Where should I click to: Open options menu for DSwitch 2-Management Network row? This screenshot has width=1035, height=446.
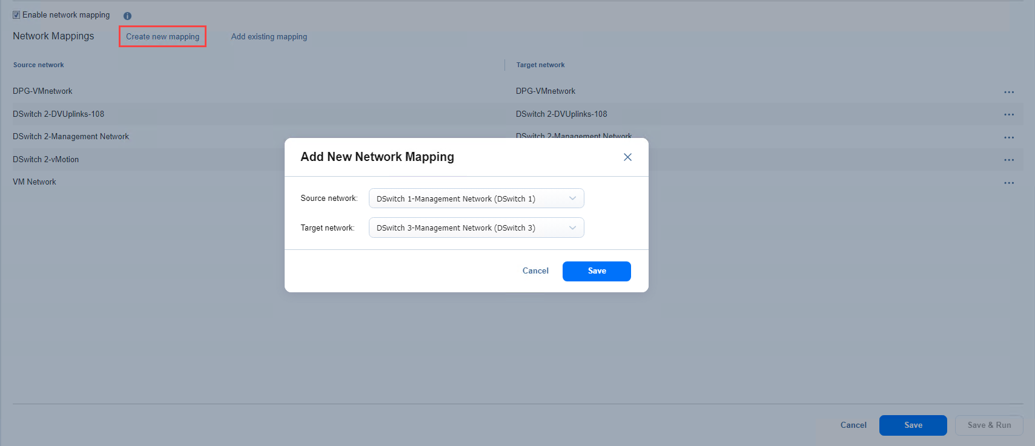1008,137
